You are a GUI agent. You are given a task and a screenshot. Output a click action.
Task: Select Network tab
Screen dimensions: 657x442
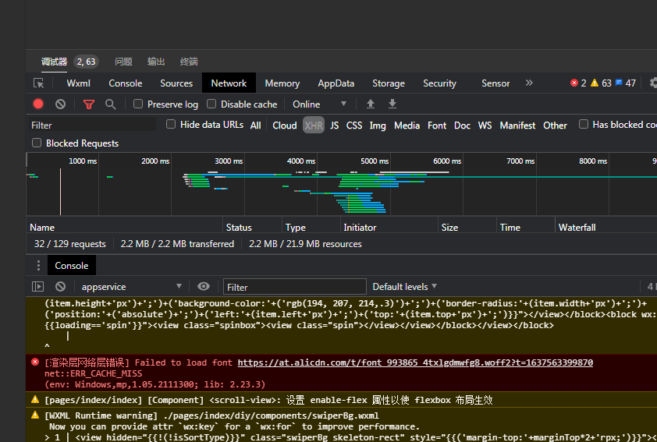click(229, 83)
